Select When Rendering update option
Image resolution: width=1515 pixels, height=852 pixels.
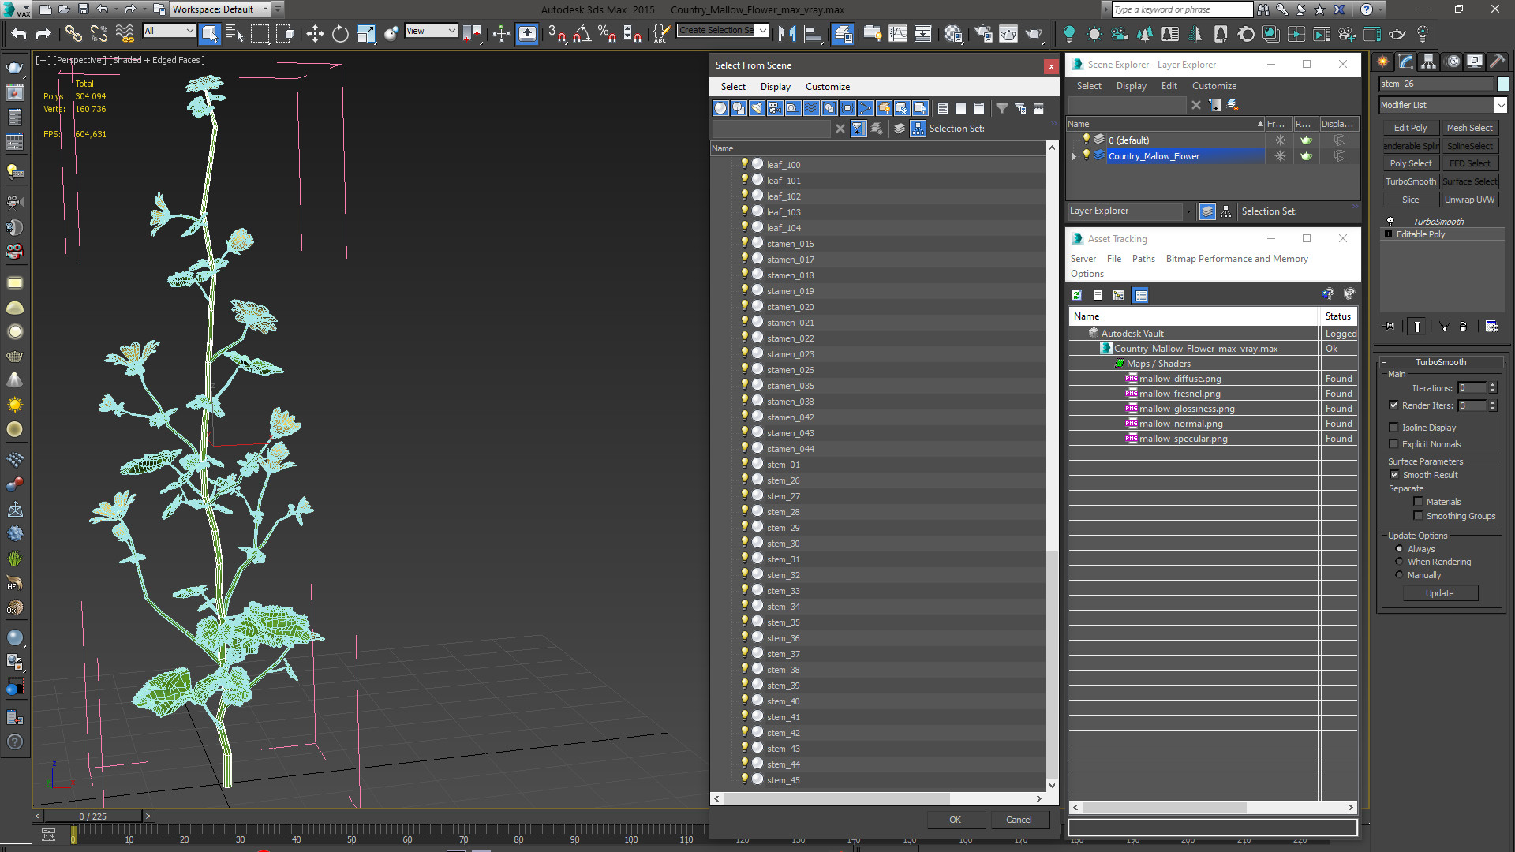pyautogui.click(x=1399, y=562)
